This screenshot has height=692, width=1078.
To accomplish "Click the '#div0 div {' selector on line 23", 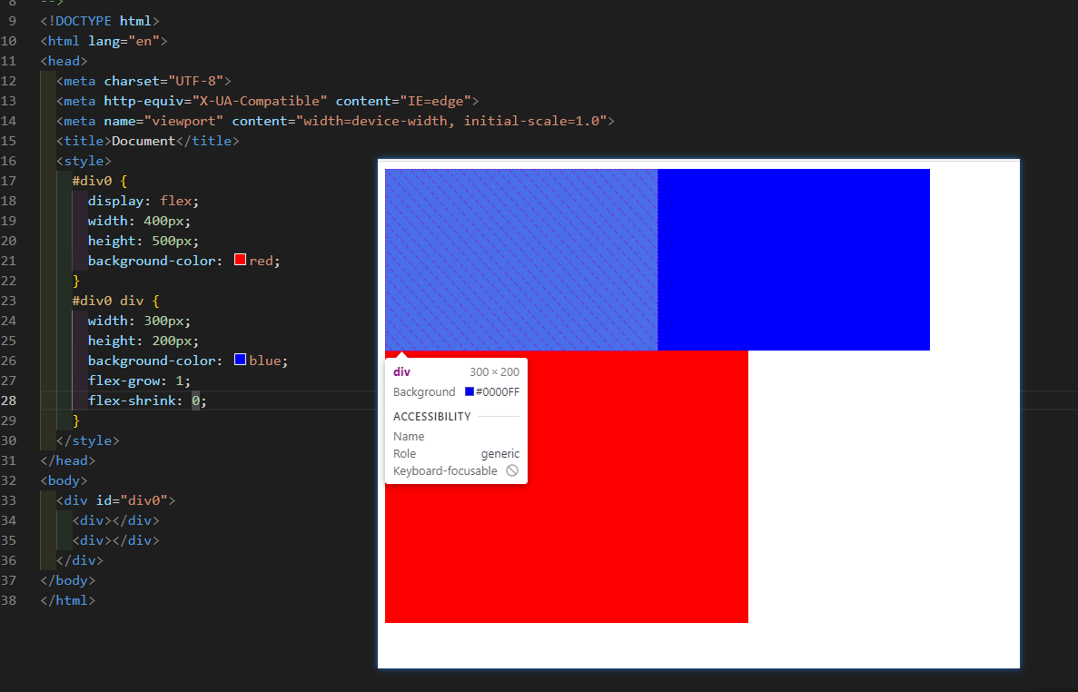I will pos(115,301).
